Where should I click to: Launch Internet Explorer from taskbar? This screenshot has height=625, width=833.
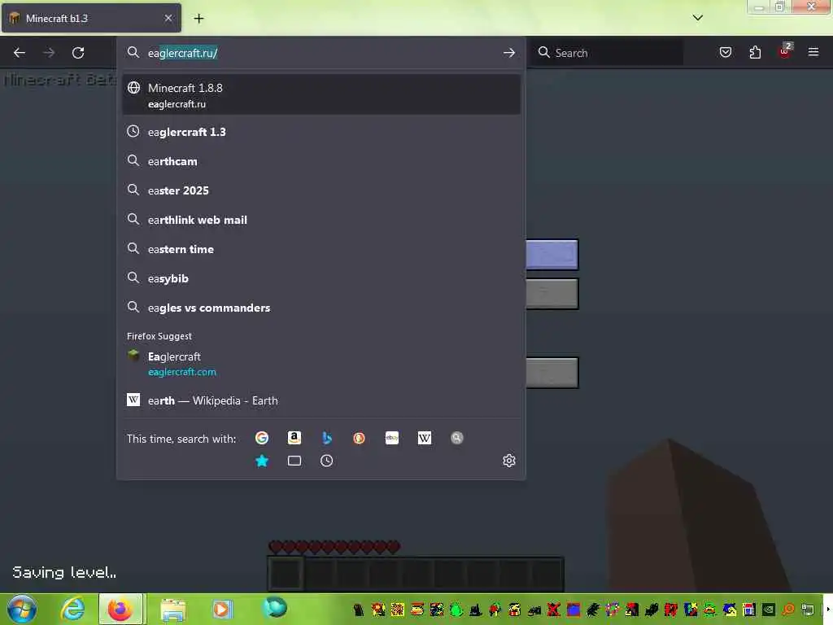[72, 609]
